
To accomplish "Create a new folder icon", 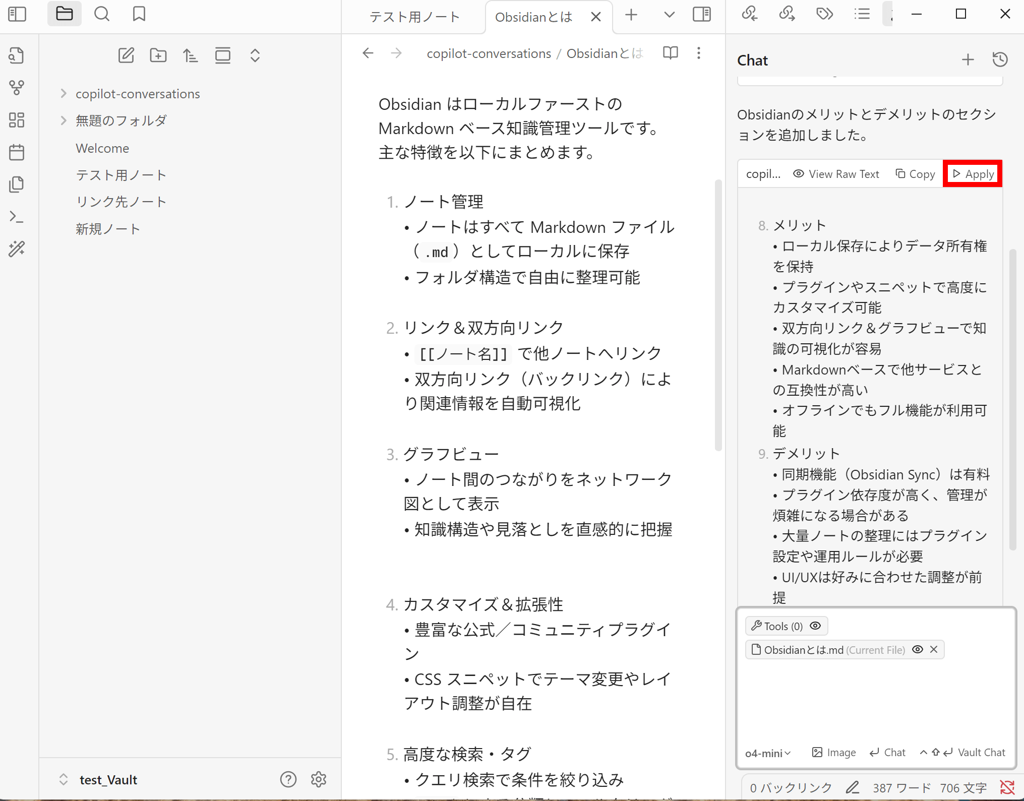I will pyautogui.click(x=158, y=55).
